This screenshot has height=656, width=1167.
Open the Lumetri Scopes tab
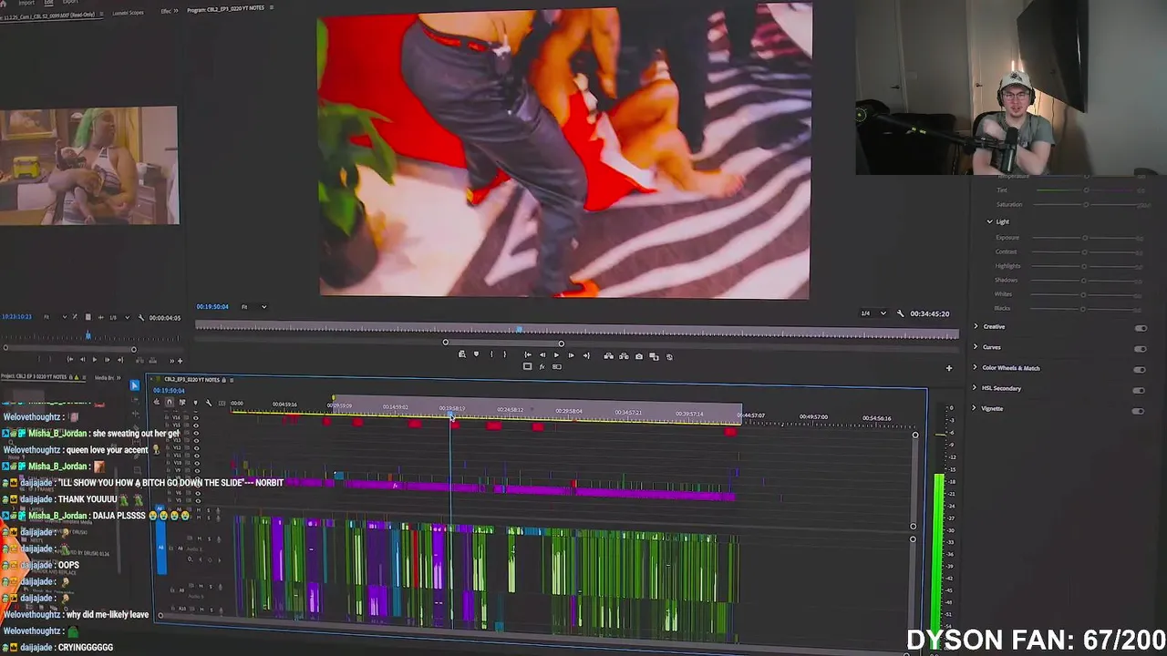coord(128,14)
